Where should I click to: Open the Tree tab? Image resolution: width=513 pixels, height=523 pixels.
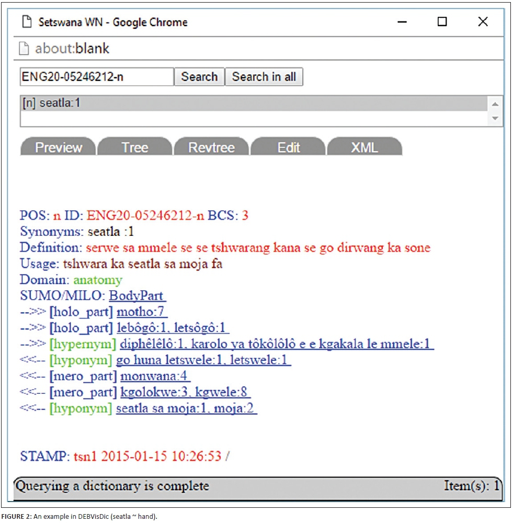[x=134, y=147]
